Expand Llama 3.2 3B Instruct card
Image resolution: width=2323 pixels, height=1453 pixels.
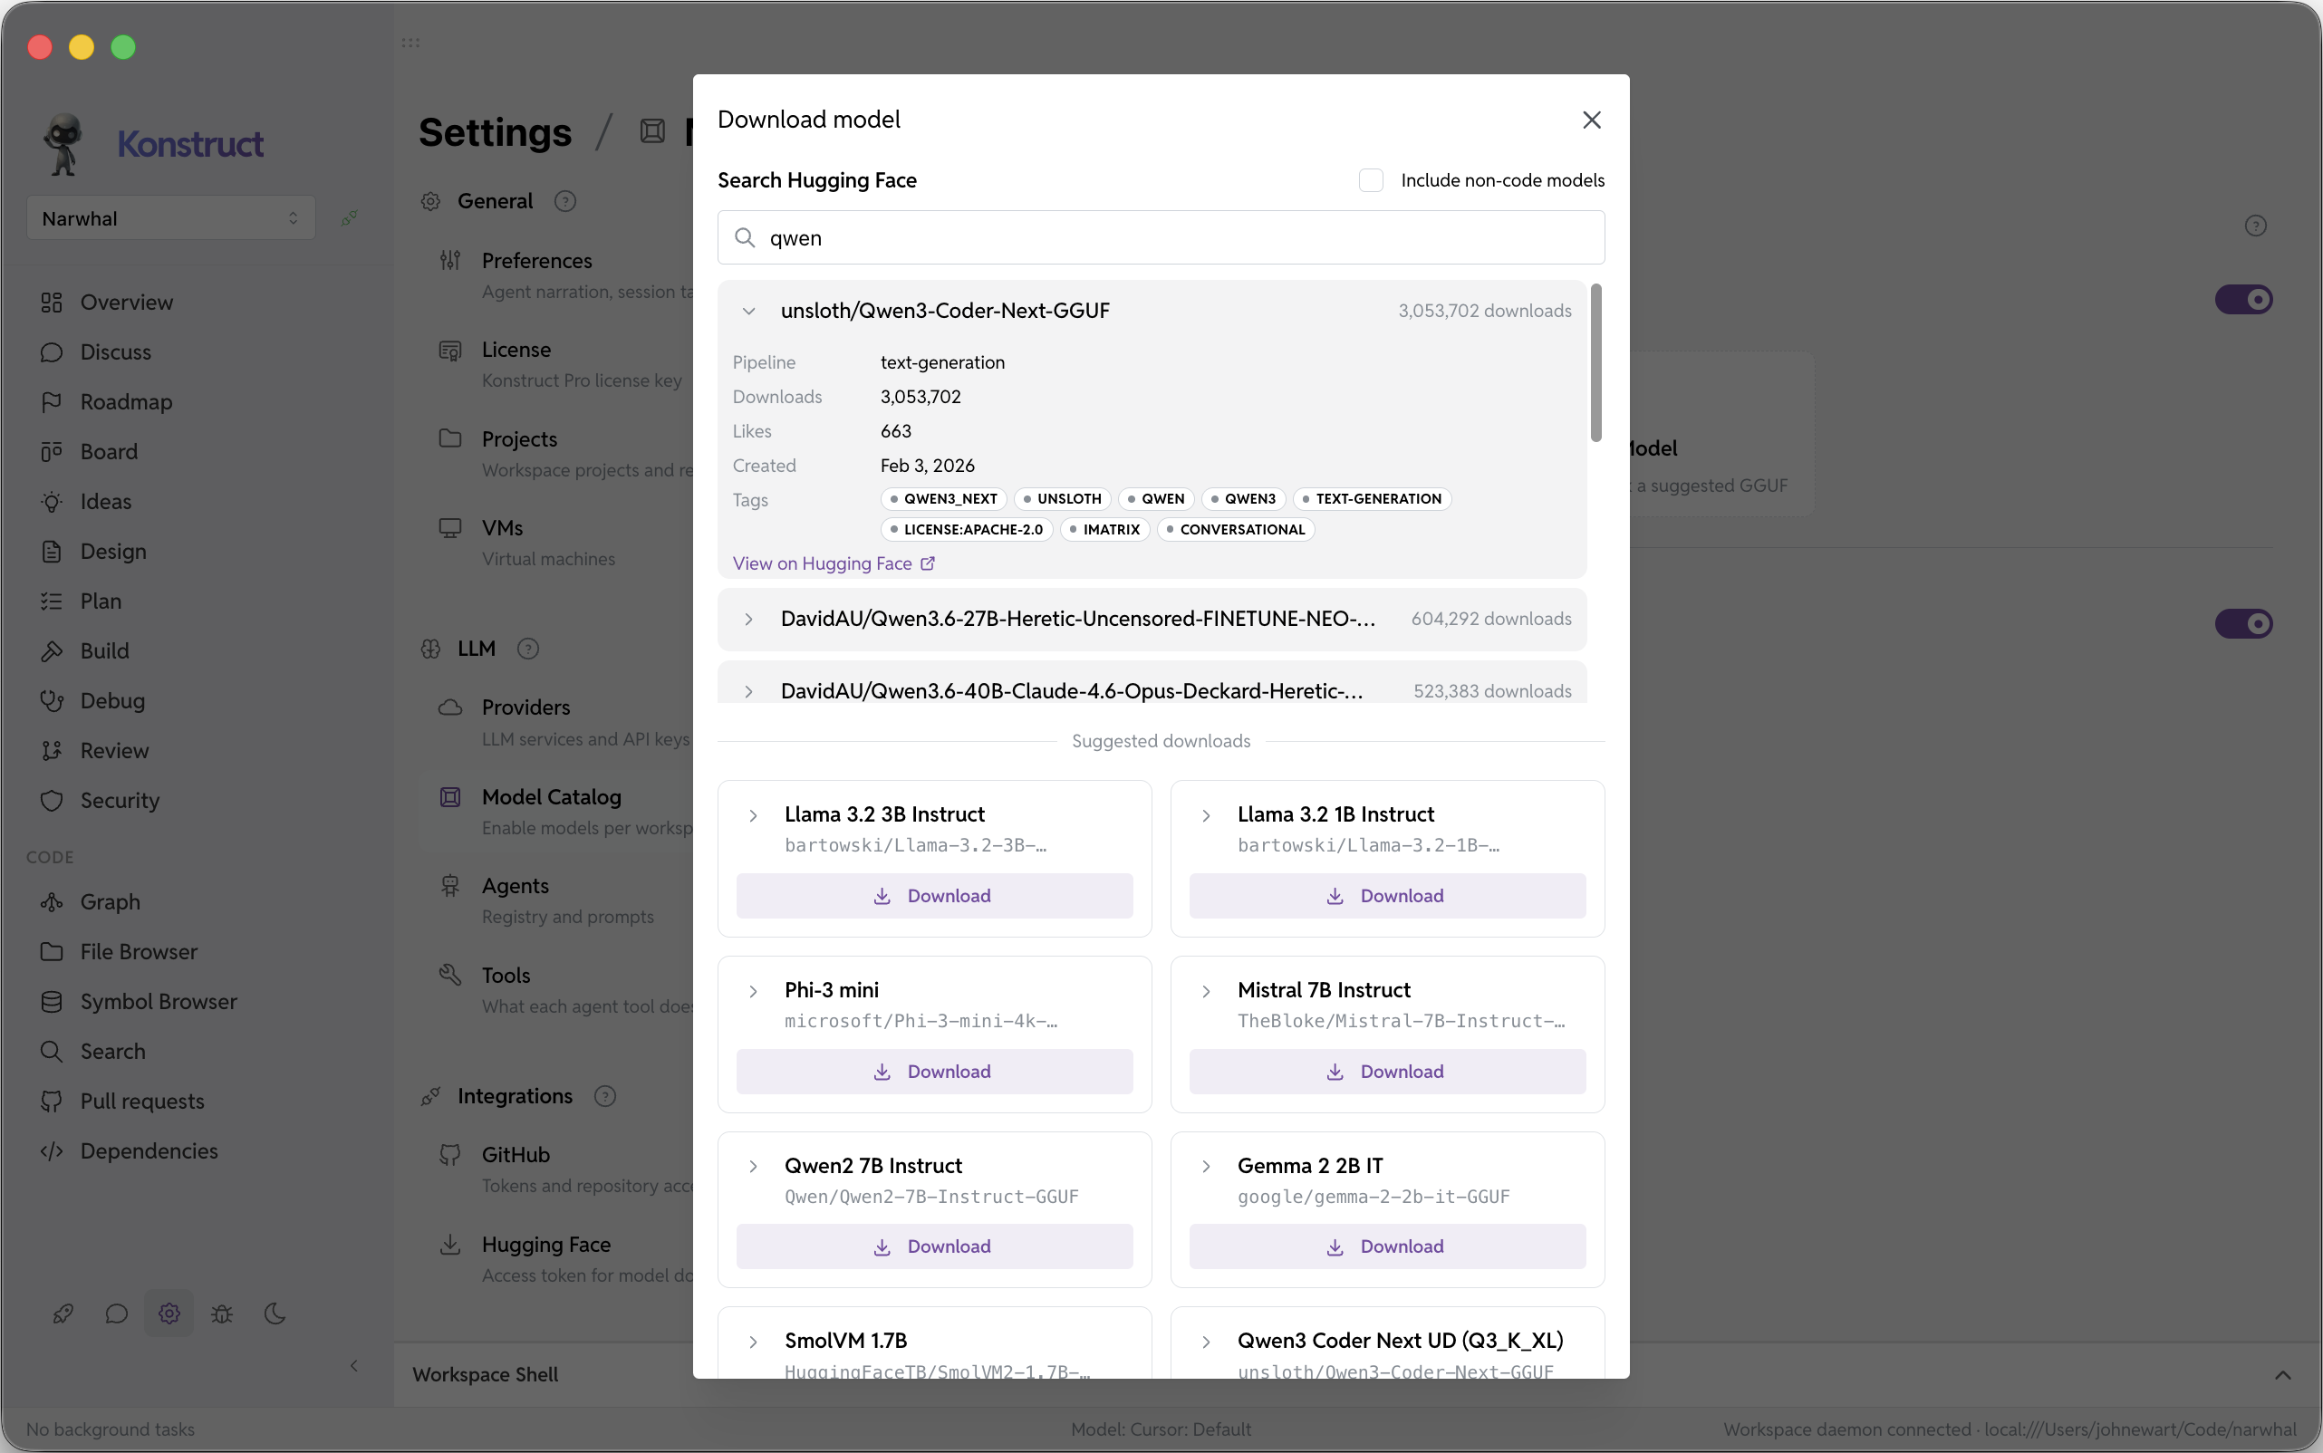(754, 816)
